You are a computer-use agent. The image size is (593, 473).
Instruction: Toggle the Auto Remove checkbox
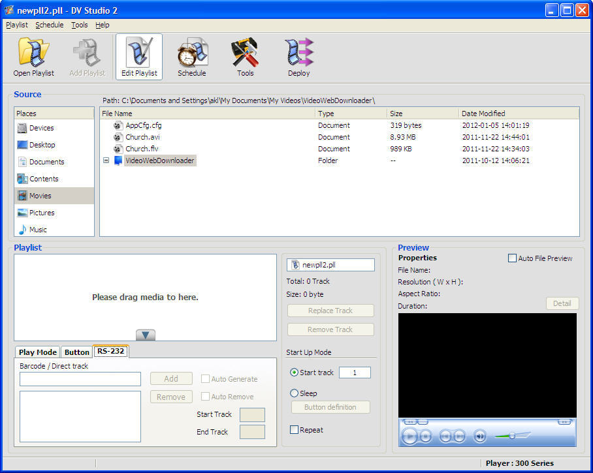(205, 397)
